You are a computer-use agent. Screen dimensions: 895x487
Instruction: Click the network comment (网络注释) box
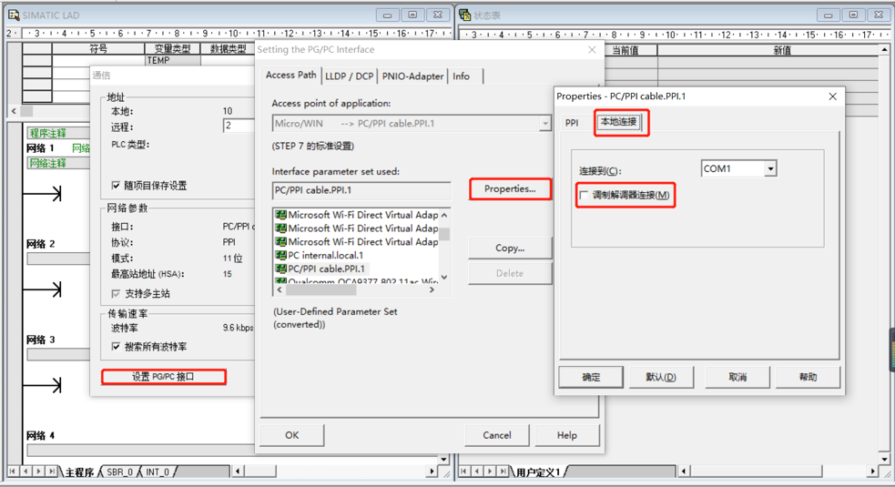pyautogui.click(x=58, y=163)
